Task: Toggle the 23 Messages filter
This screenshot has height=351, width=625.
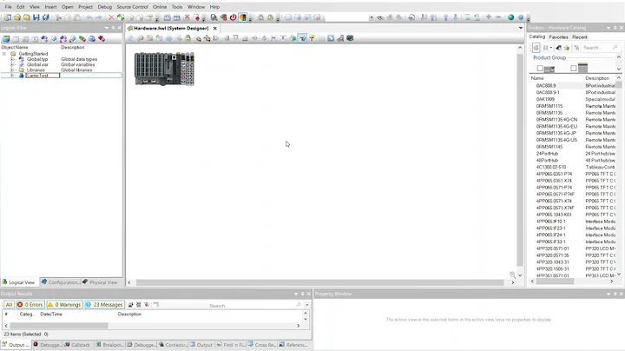Action: 104,305
